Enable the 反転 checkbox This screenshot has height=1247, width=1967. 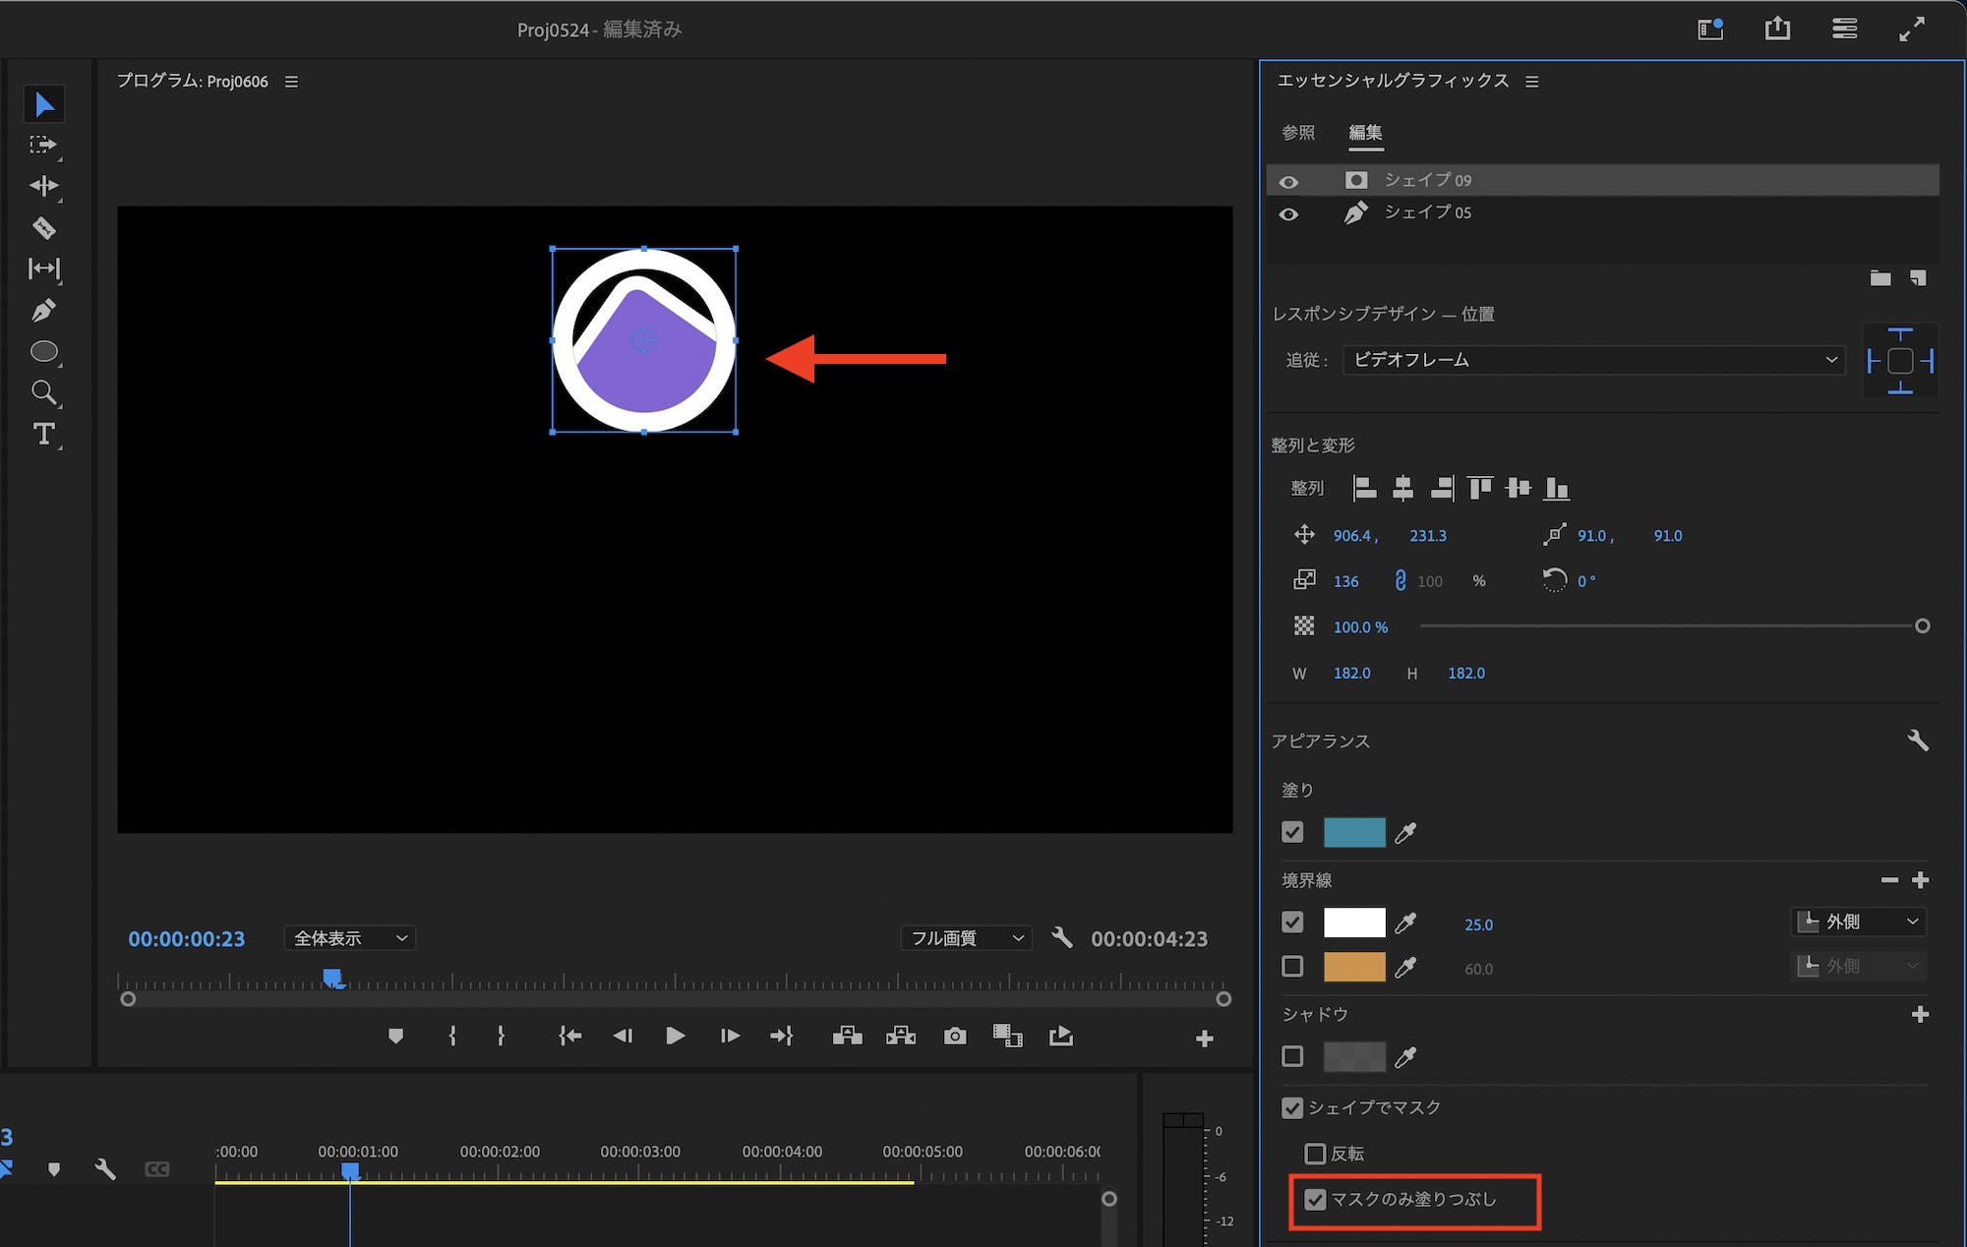tap(1315, 1154)
